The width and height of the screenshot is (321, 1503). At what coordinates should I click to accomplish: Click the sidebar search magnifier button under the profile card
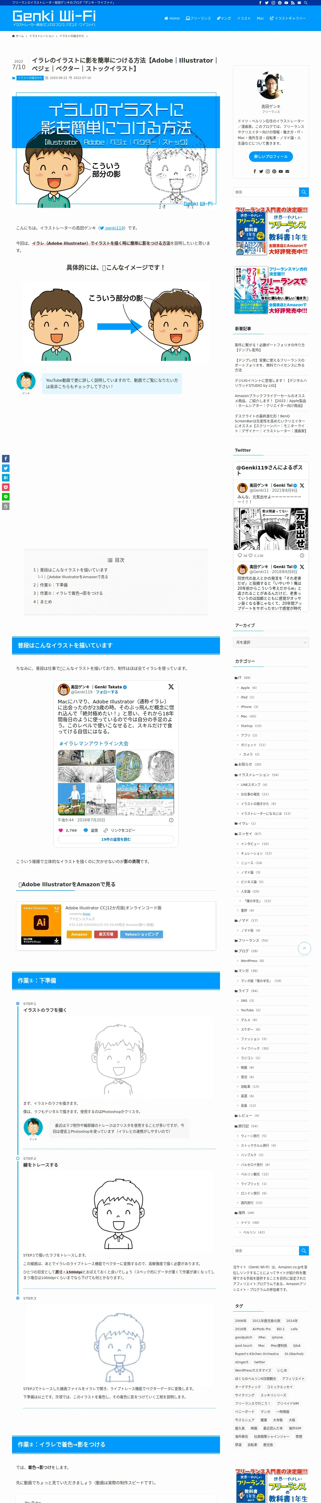[303, 192]
